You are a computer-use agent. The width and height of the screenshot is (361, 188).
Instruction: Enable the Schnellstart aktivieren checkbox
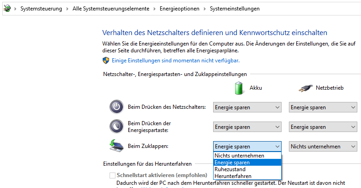pos(113,176)
